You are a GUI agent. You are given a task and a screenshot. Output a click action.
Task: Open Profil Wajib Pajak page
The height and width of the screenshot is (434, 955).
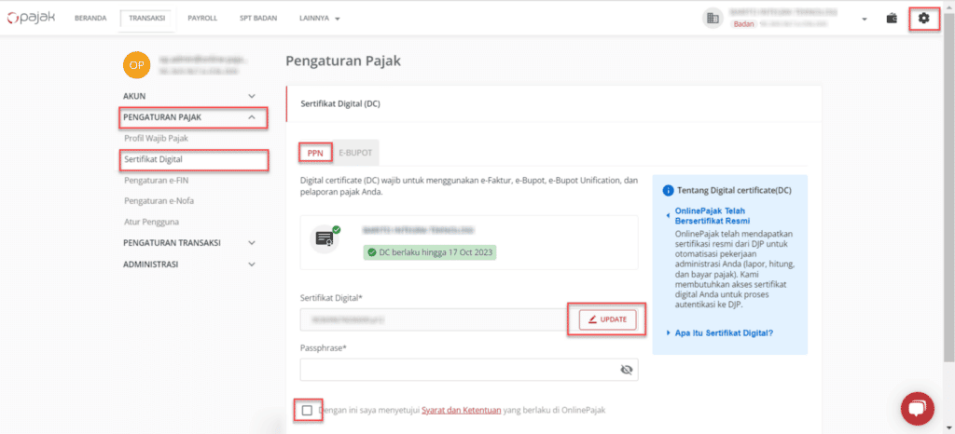(156, 138)
